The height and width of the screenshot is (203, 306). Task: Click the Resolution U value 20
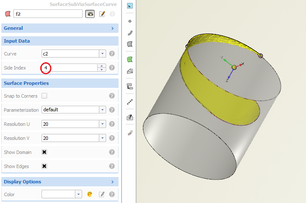pyautogui.click(x=70, y=124)
